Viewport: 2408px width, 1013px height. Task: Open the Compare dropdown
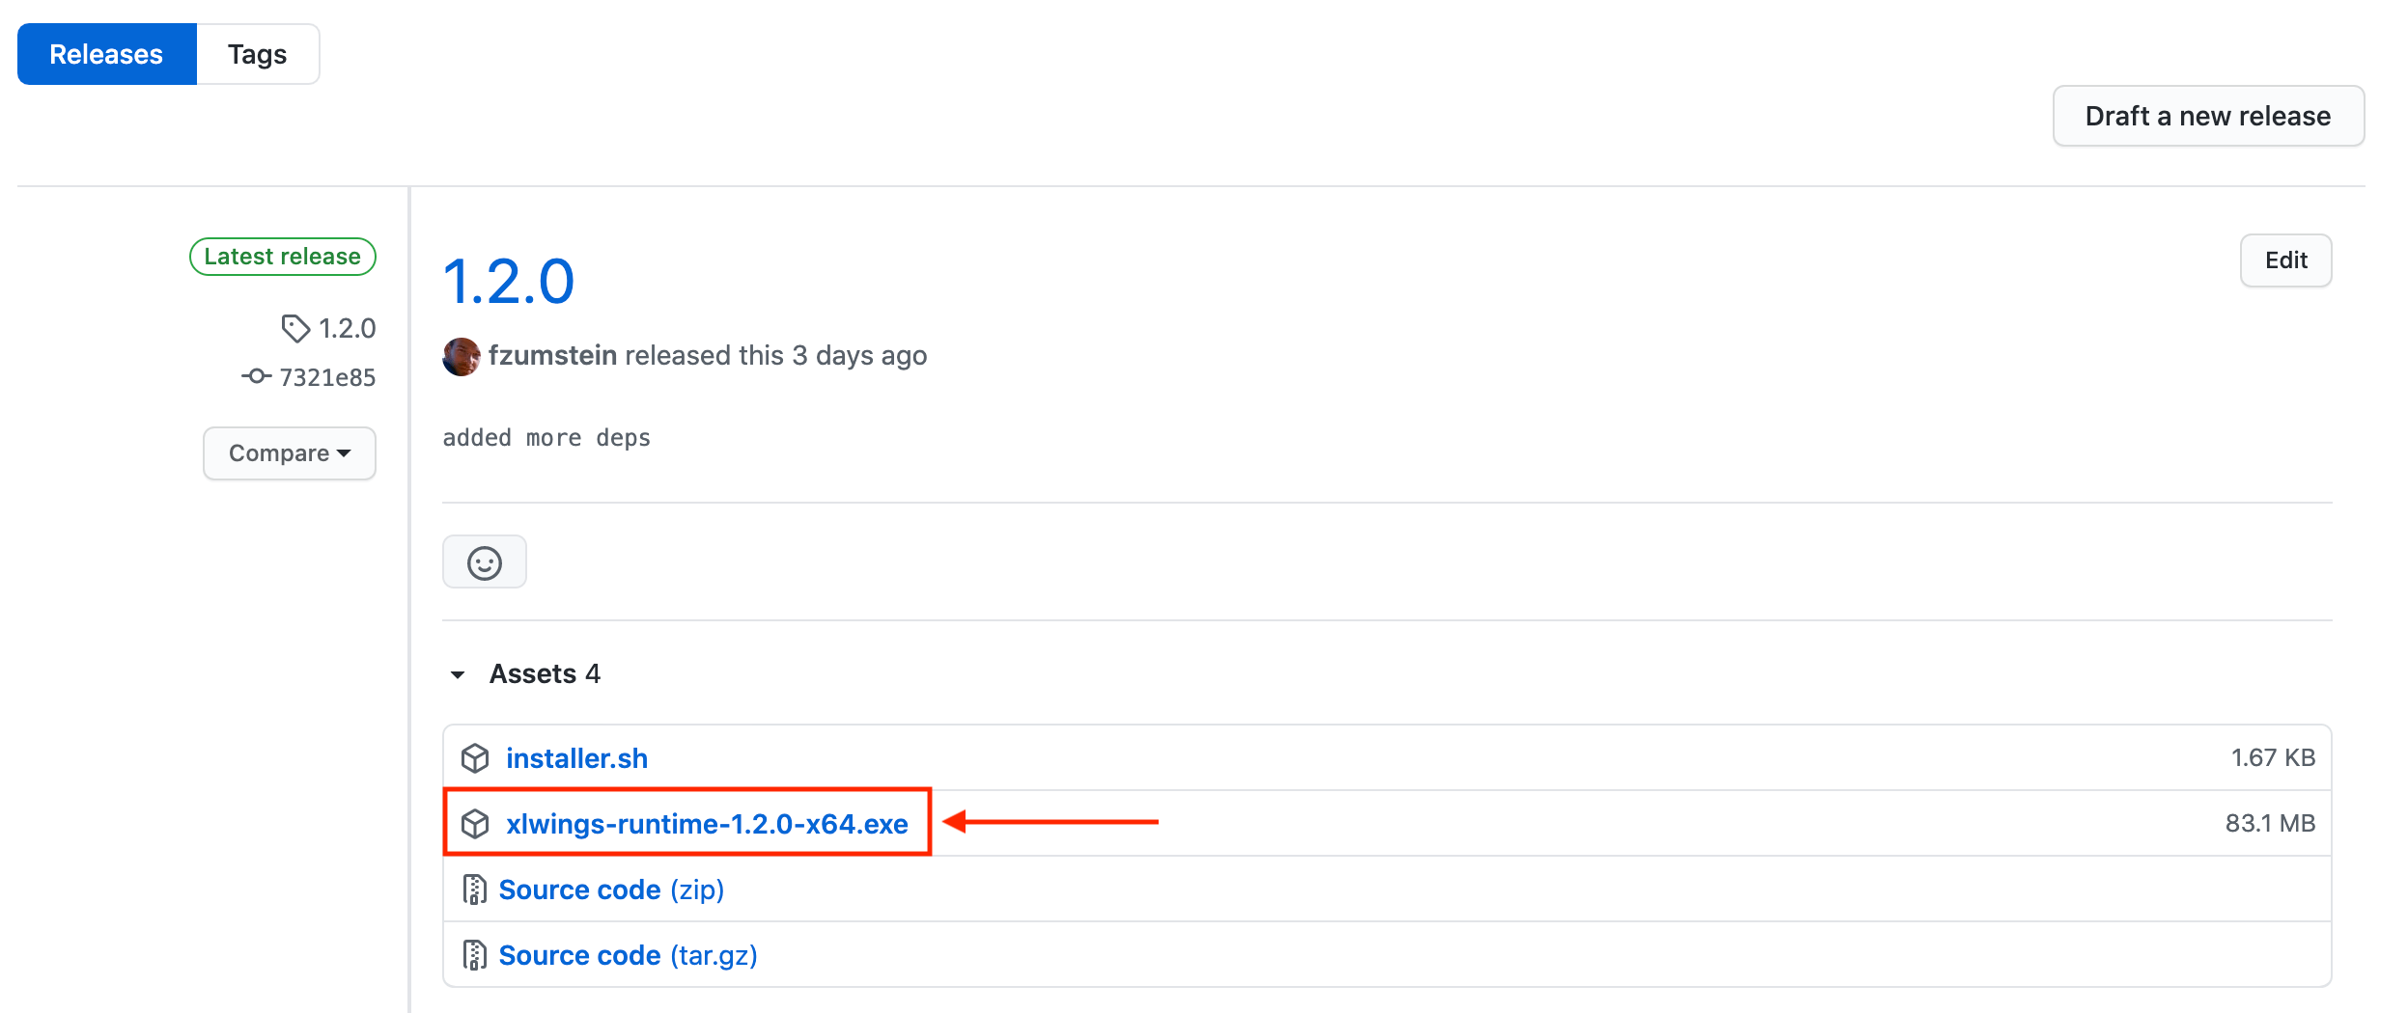tap(290, 453)
